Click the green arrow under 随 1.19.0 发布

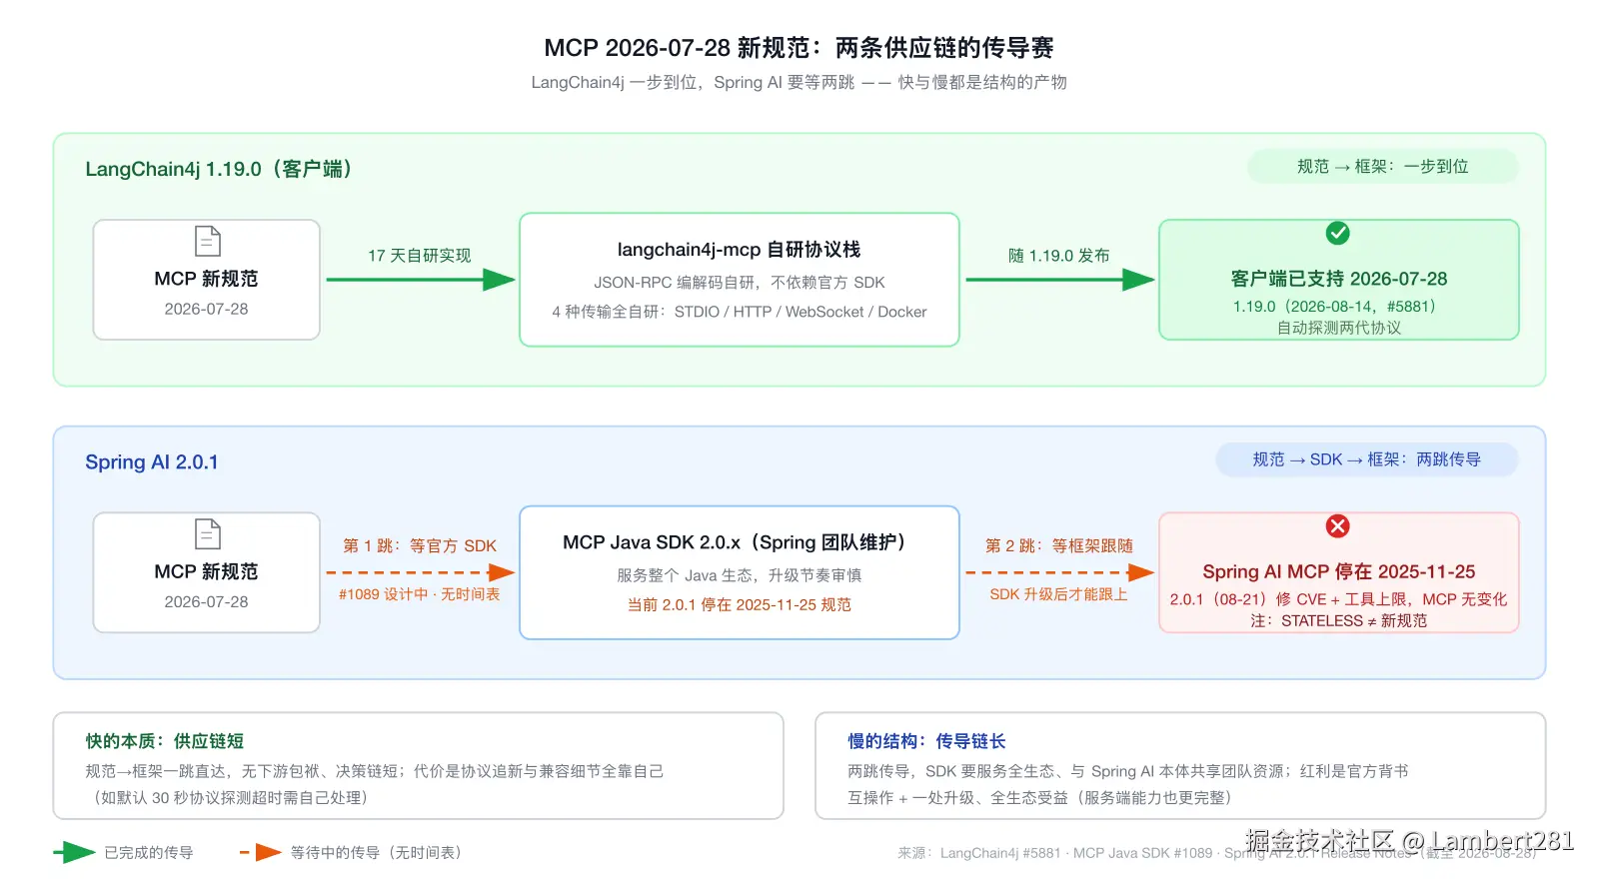click(x=1060, y=280)
